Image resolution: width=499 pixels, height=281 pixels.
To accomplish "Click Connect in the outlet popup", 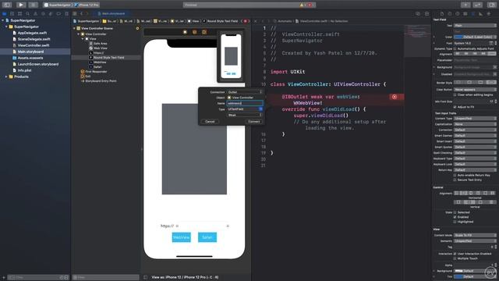I will [x=254, y=122].
